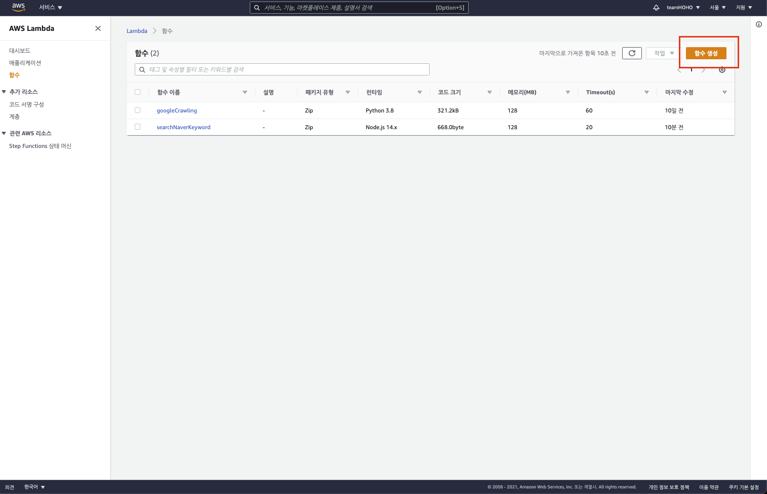Sort by code size column arrow

coord(489,92)
